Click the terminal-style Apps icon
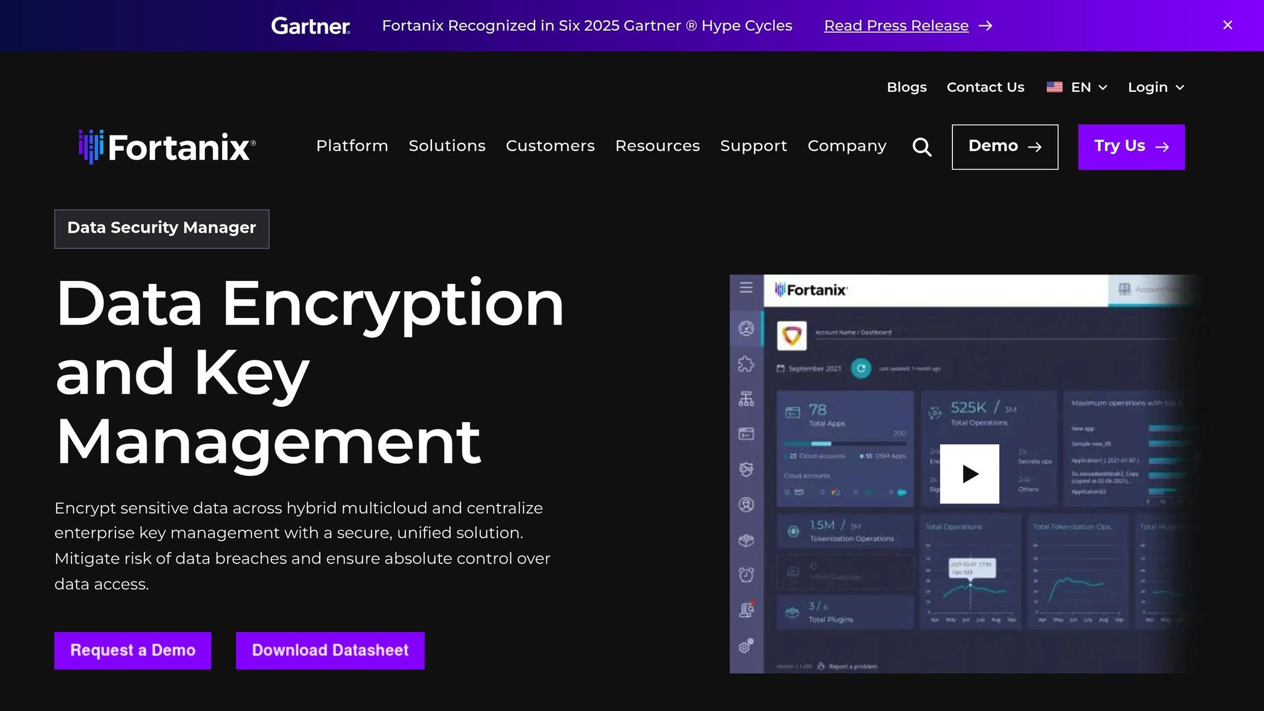The image size is (1264, 711). click(747, 433)
